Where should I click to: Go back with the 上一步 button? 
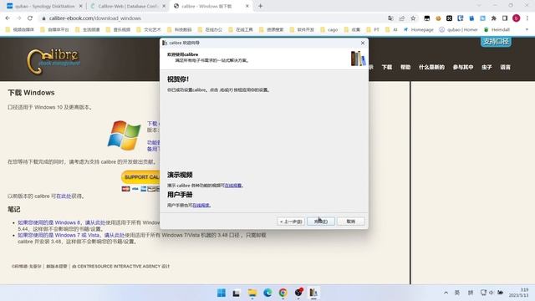pyautogui.click(x=291, y=222)
